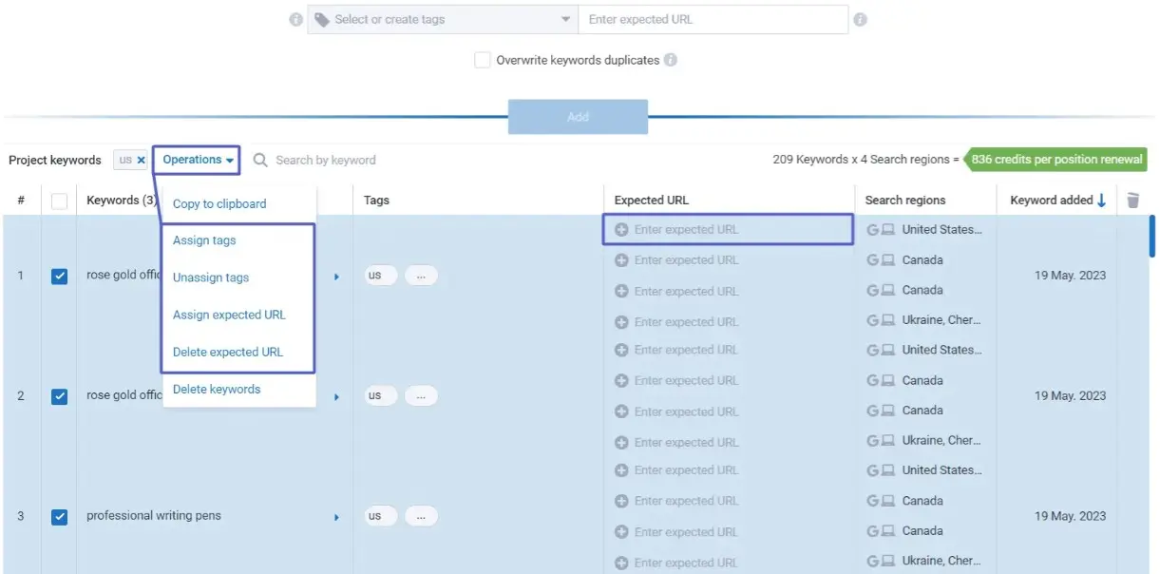Screen dimensions: 1160x574
Task: Click row 3 second Enter expected URL field
Action: pyautogui.click(x=686, y=501)
